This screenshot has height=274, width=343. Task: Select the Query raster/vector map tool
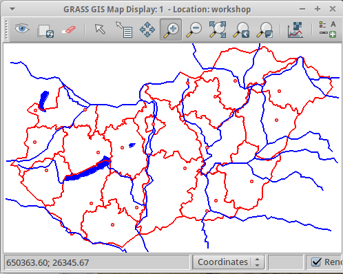124,30
